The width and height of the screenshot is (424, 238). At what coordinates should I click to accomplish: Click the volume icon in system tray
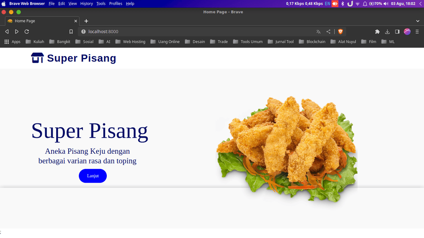(386, 4)
